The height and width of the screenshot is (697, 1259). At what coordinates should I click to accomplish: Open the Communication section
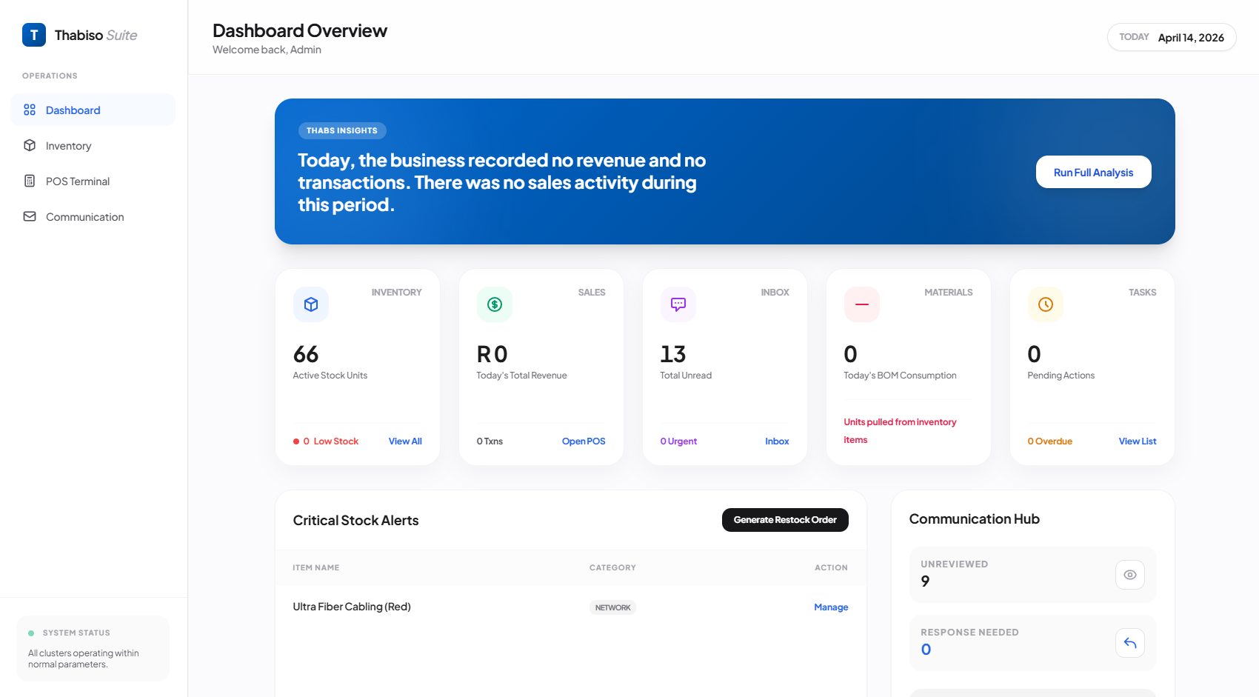[84, 216]
